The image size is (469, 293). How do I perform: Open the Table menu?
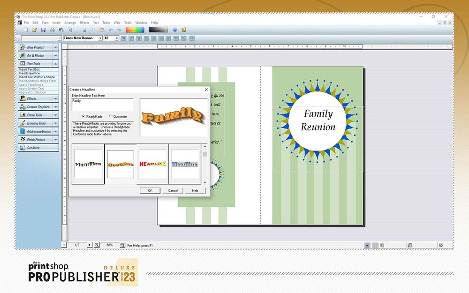[106, 23]
